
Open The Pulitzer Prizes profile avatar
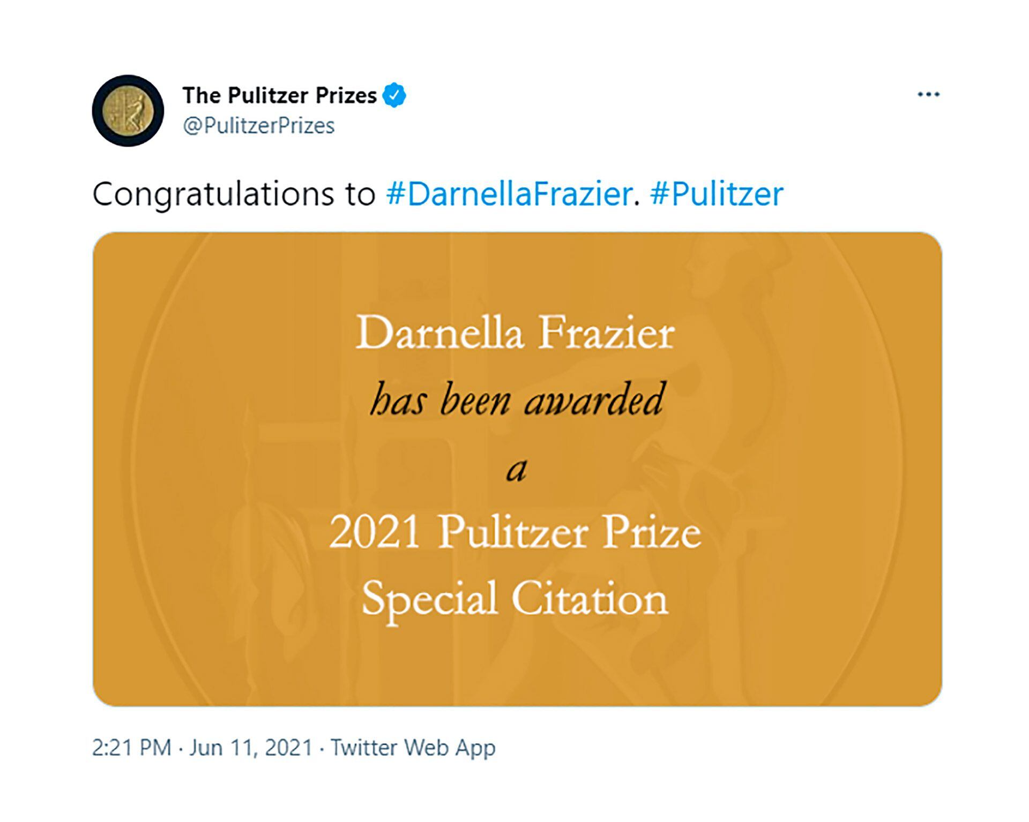point(128,110)
